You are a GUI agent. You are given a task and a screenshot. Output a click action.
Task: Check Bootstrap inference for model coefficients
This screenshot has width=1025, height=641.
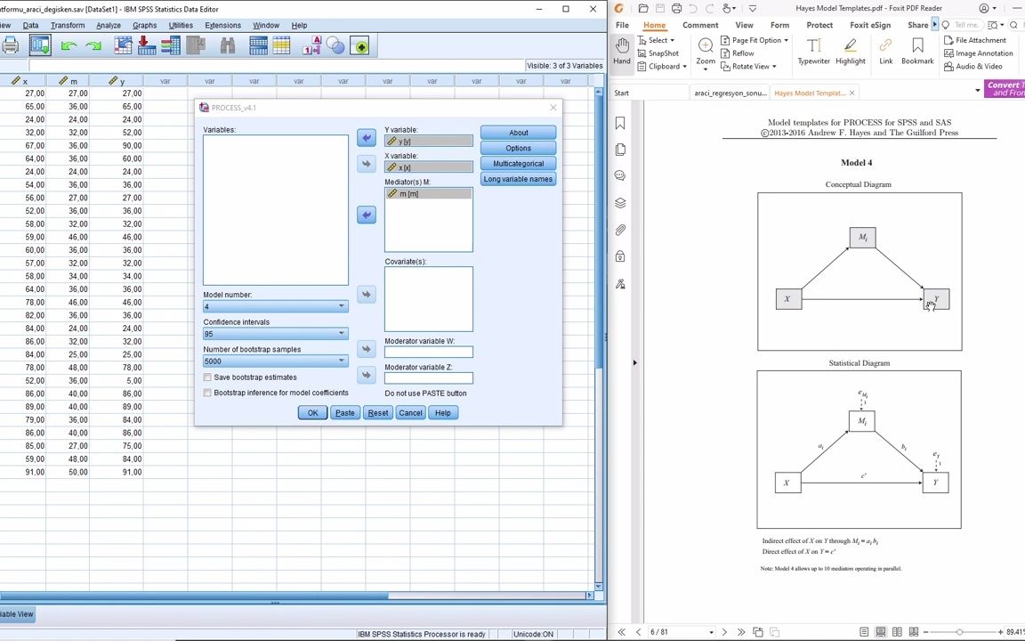pos(207,392)
